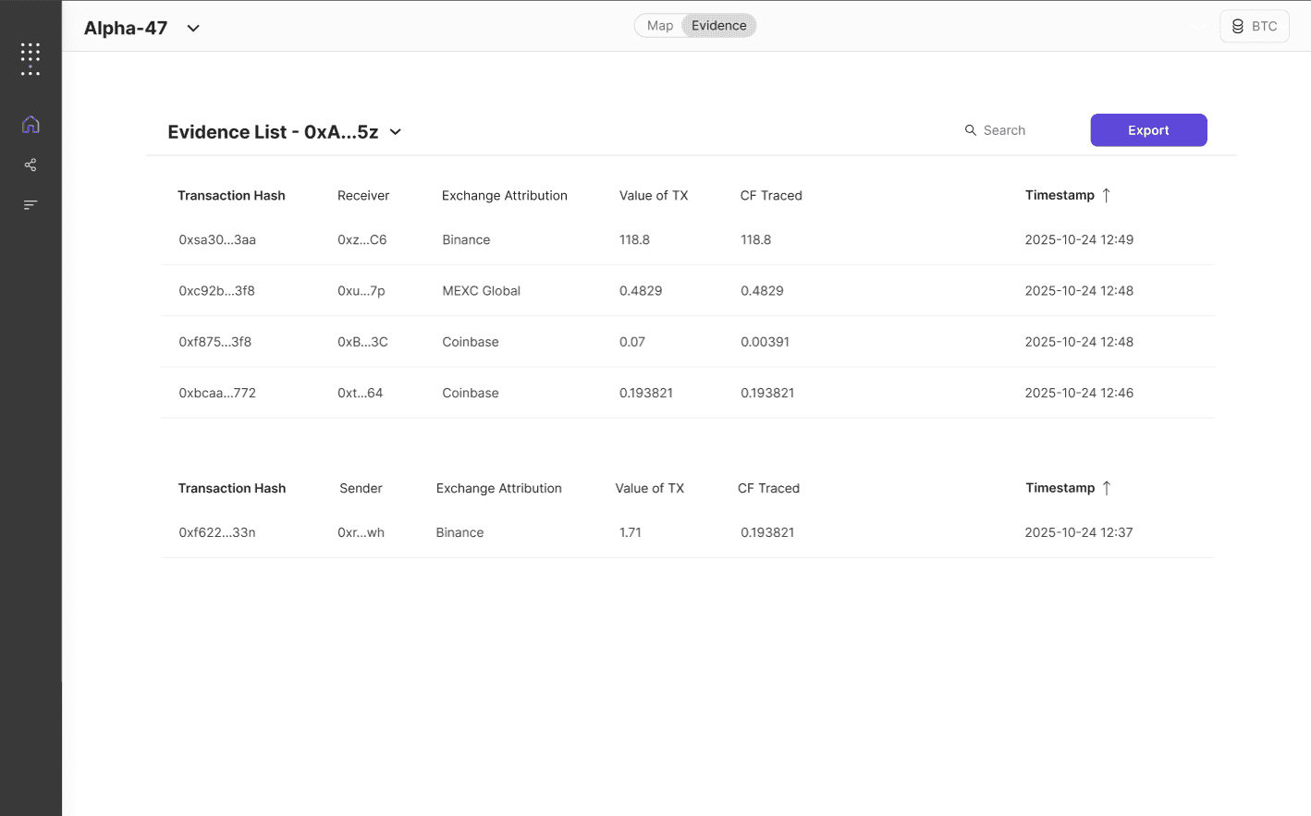Expand the Evidence List address dropdown
The height and width of the screenshot is (816, 1311).
[396, 132]
